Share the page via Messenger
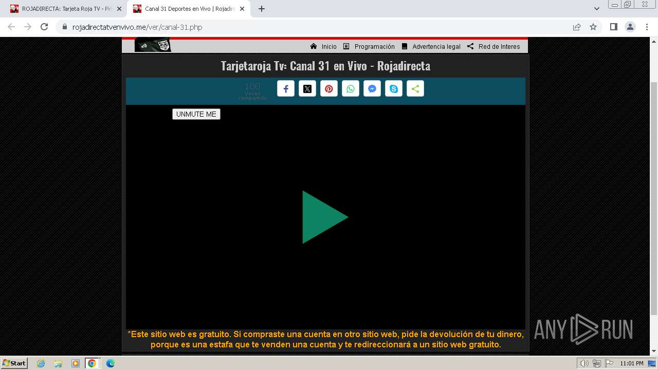The image size is (658, 370). pos(372,89)
